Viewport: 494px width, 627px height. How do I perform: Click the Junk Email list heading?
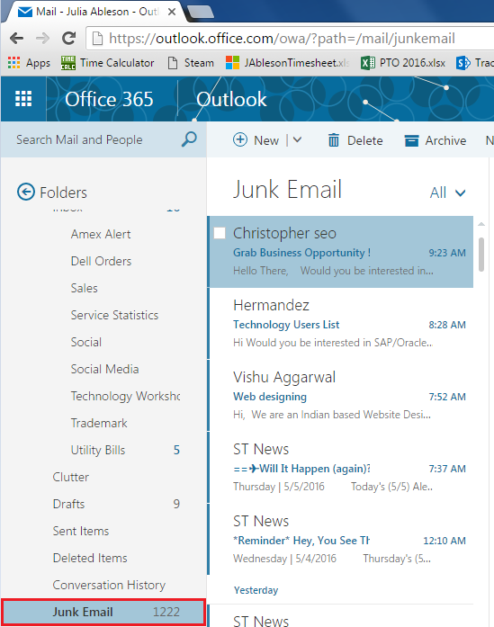[x=287, y=190]
